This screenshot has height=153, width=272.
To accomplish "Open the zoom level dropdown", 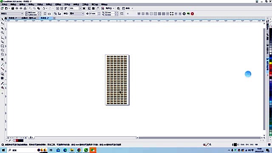I will click(x=80, y=8).
